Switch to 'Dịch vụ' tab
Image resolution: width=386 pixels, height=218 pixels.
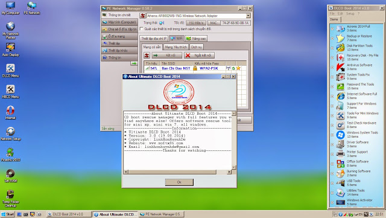point(197,47)
